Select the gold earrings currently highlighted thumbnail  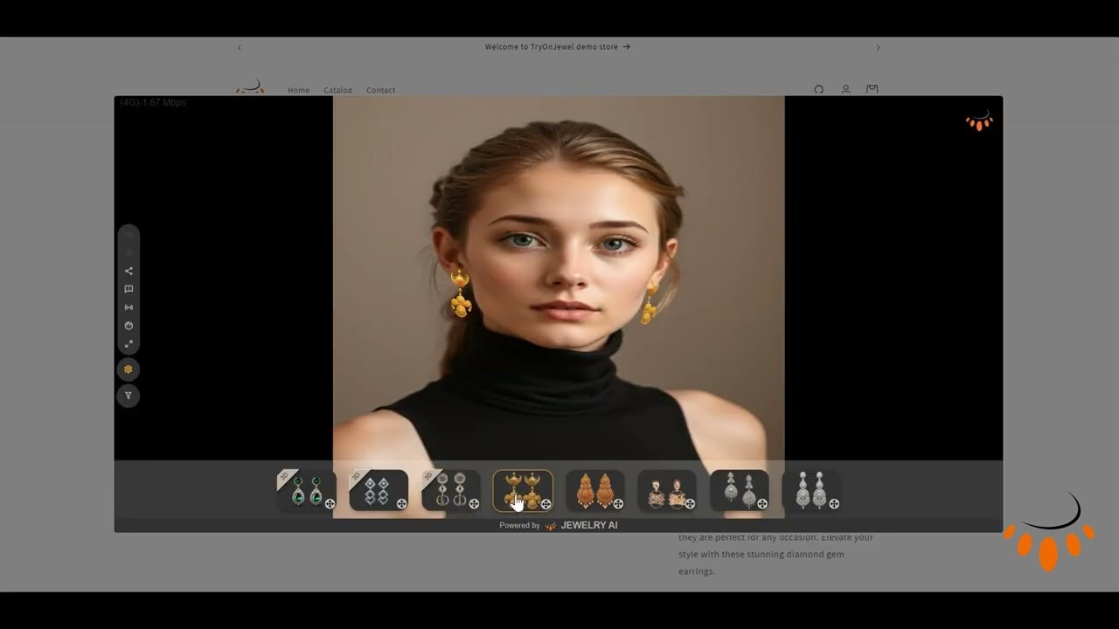click(522, 491)
